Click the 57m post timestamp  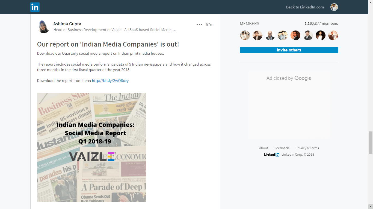[209, 24]
